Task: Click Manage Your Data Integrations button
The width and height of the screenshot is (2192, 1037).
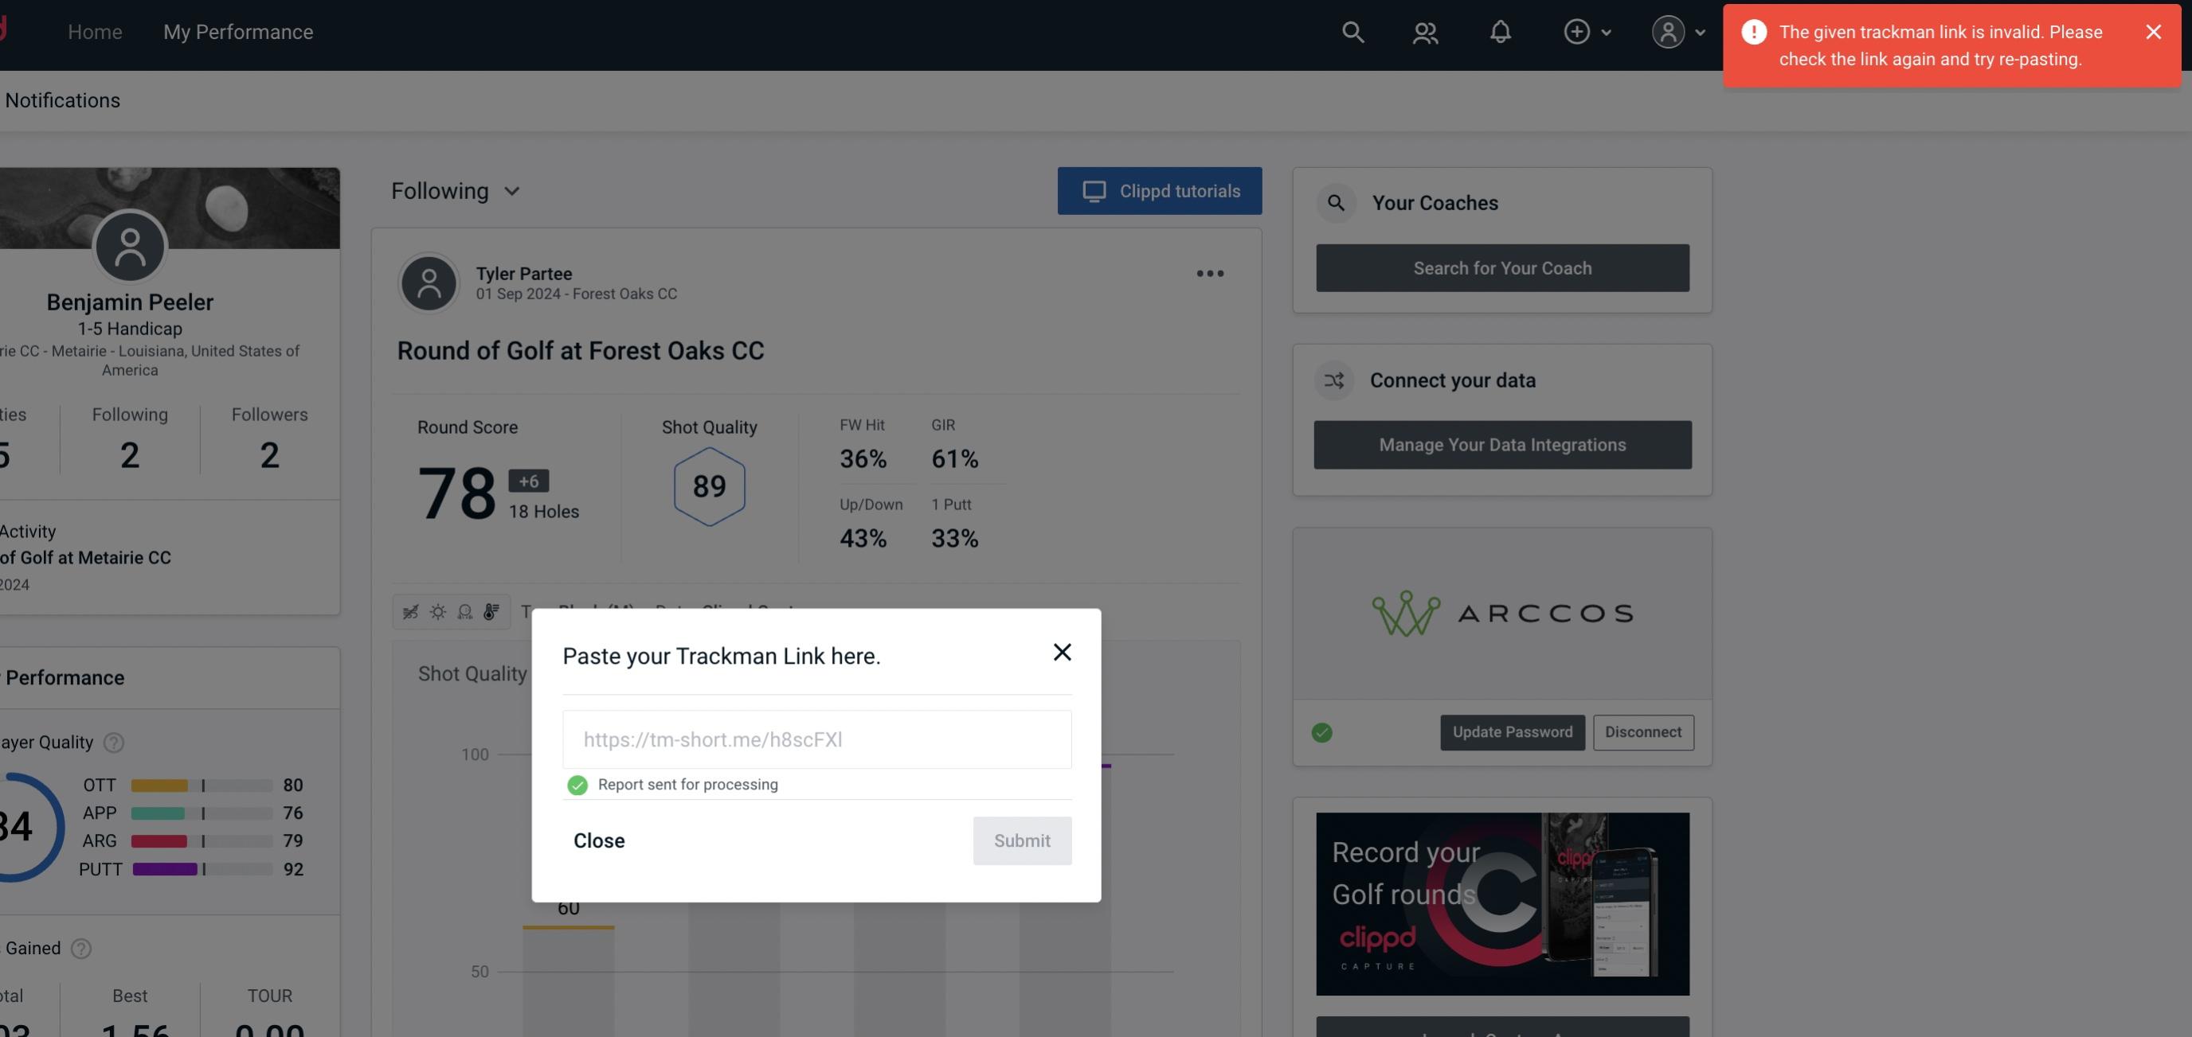Action: [x=1503, y=444]
